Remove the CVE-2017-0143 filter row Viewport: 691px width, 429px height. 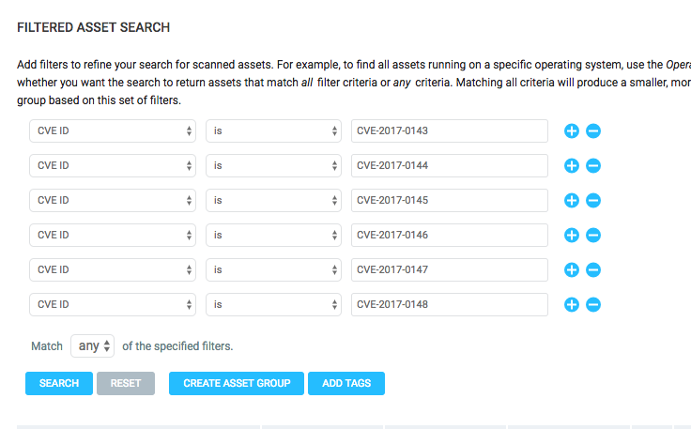click(593, 131)
